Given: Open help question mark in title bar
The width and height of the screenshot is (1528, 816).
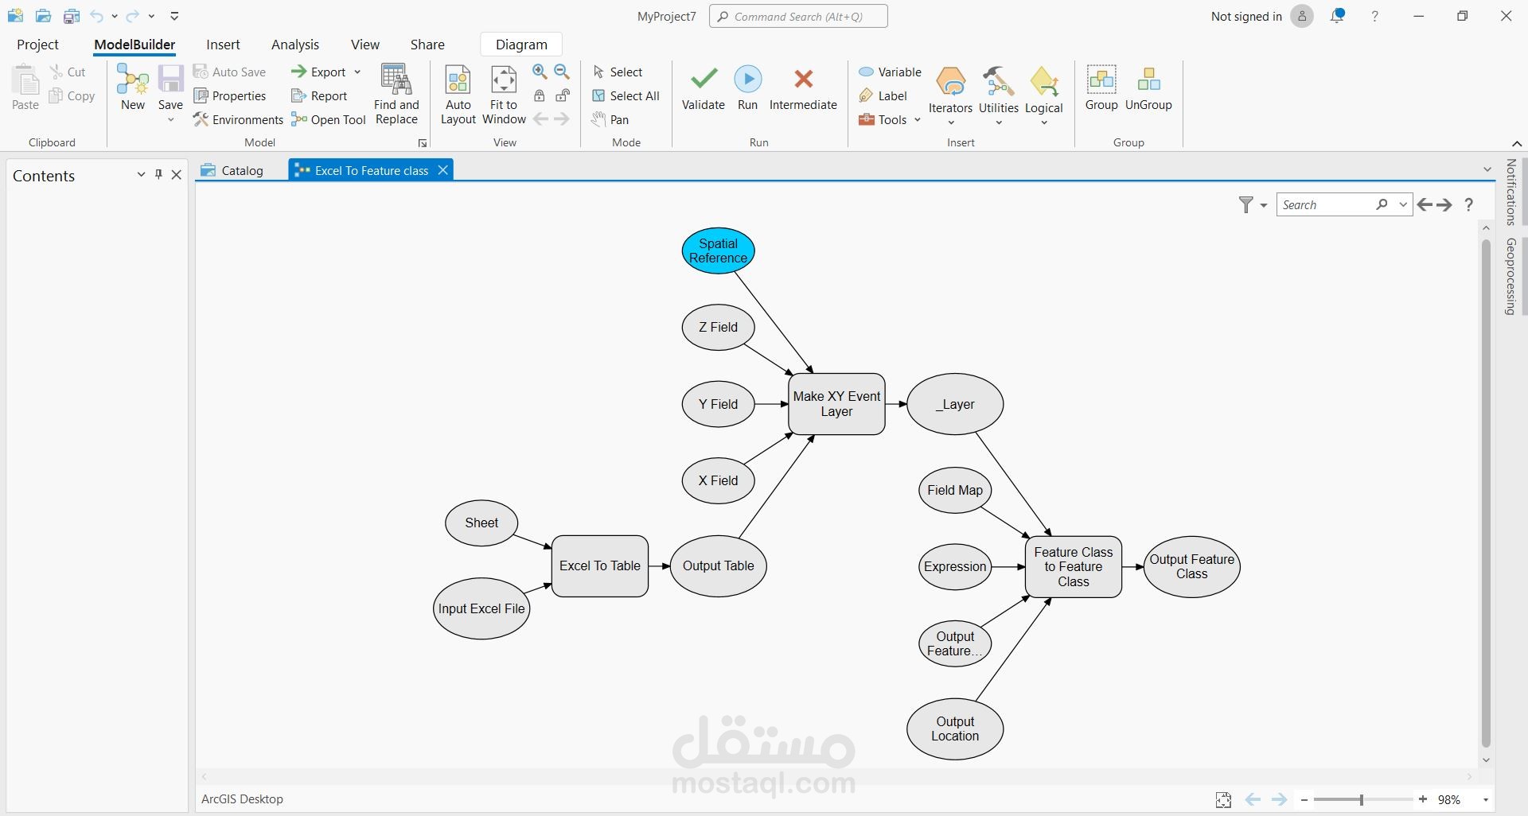Looking at the screenshot, I should pyautogui.click(x=1374, y=16).
